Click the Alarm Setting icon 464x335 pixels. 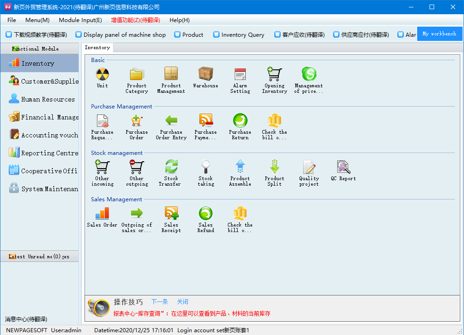tap(240, 74)
